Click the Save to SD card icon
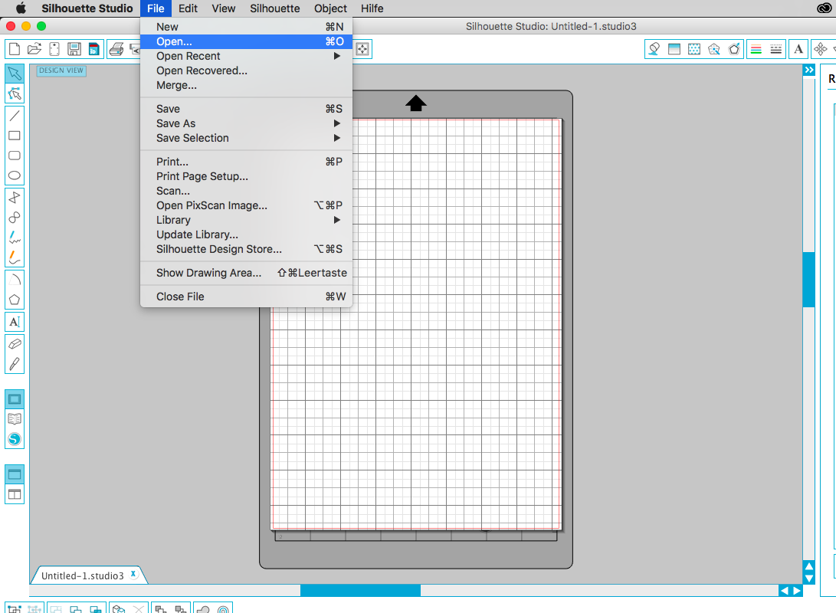 pyautogui.click(x=93, y=49)
